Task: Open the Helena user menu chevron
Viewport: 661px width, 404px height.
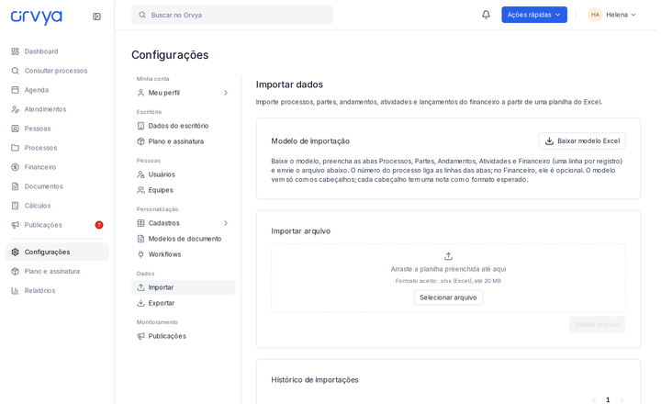Action: 633,15
